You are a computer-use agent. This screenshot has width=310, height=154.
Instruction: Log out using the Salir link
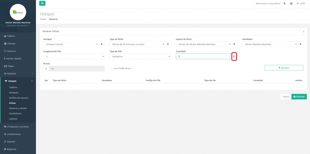(x=301, y=4)
